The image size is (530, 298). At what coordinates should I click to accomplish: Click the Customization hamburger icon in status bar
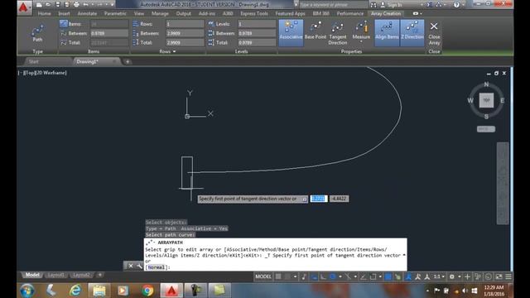pos(508,276)
